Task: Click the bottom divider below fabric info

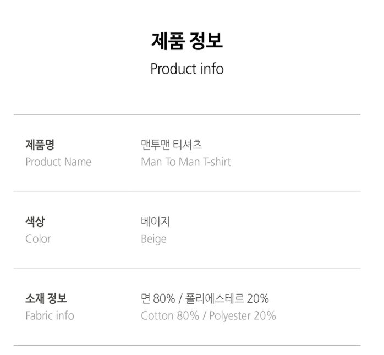Action: click(187, 346)
